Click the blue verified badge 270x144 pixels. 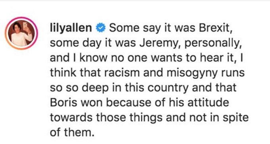pyautogui.click(x=100, y=28)
